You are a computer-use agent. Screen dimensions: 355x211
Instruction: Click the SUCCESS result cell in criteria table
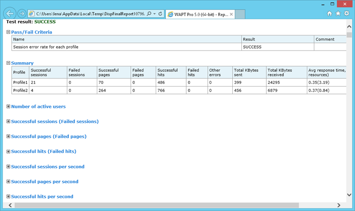[x=278, y=47]
